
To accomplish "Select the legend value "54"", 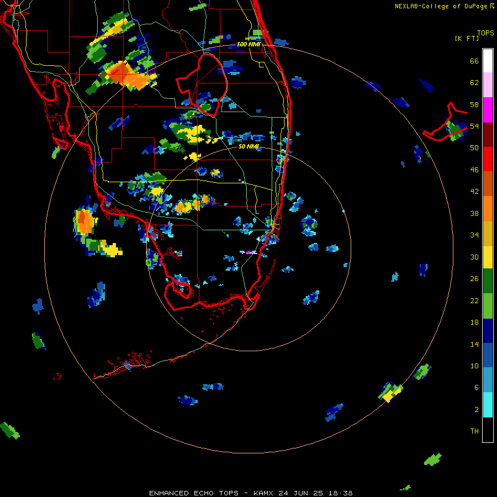I will click(474, 126).
